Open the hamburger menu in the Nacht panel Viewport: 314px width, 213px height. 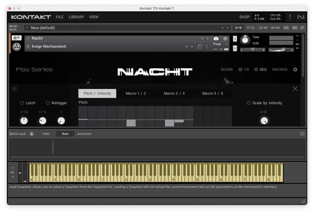tap(14, 89)
